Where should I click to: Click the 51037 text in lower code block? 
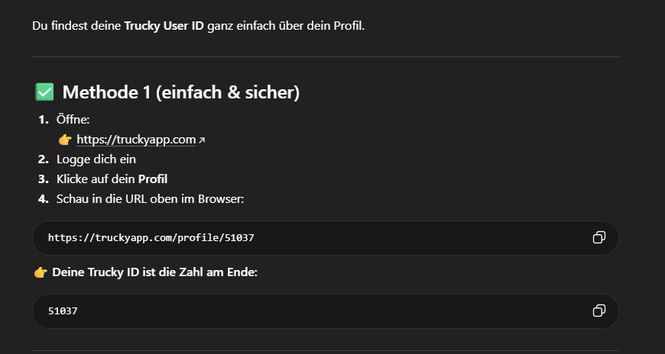click(x=63, y=311)
